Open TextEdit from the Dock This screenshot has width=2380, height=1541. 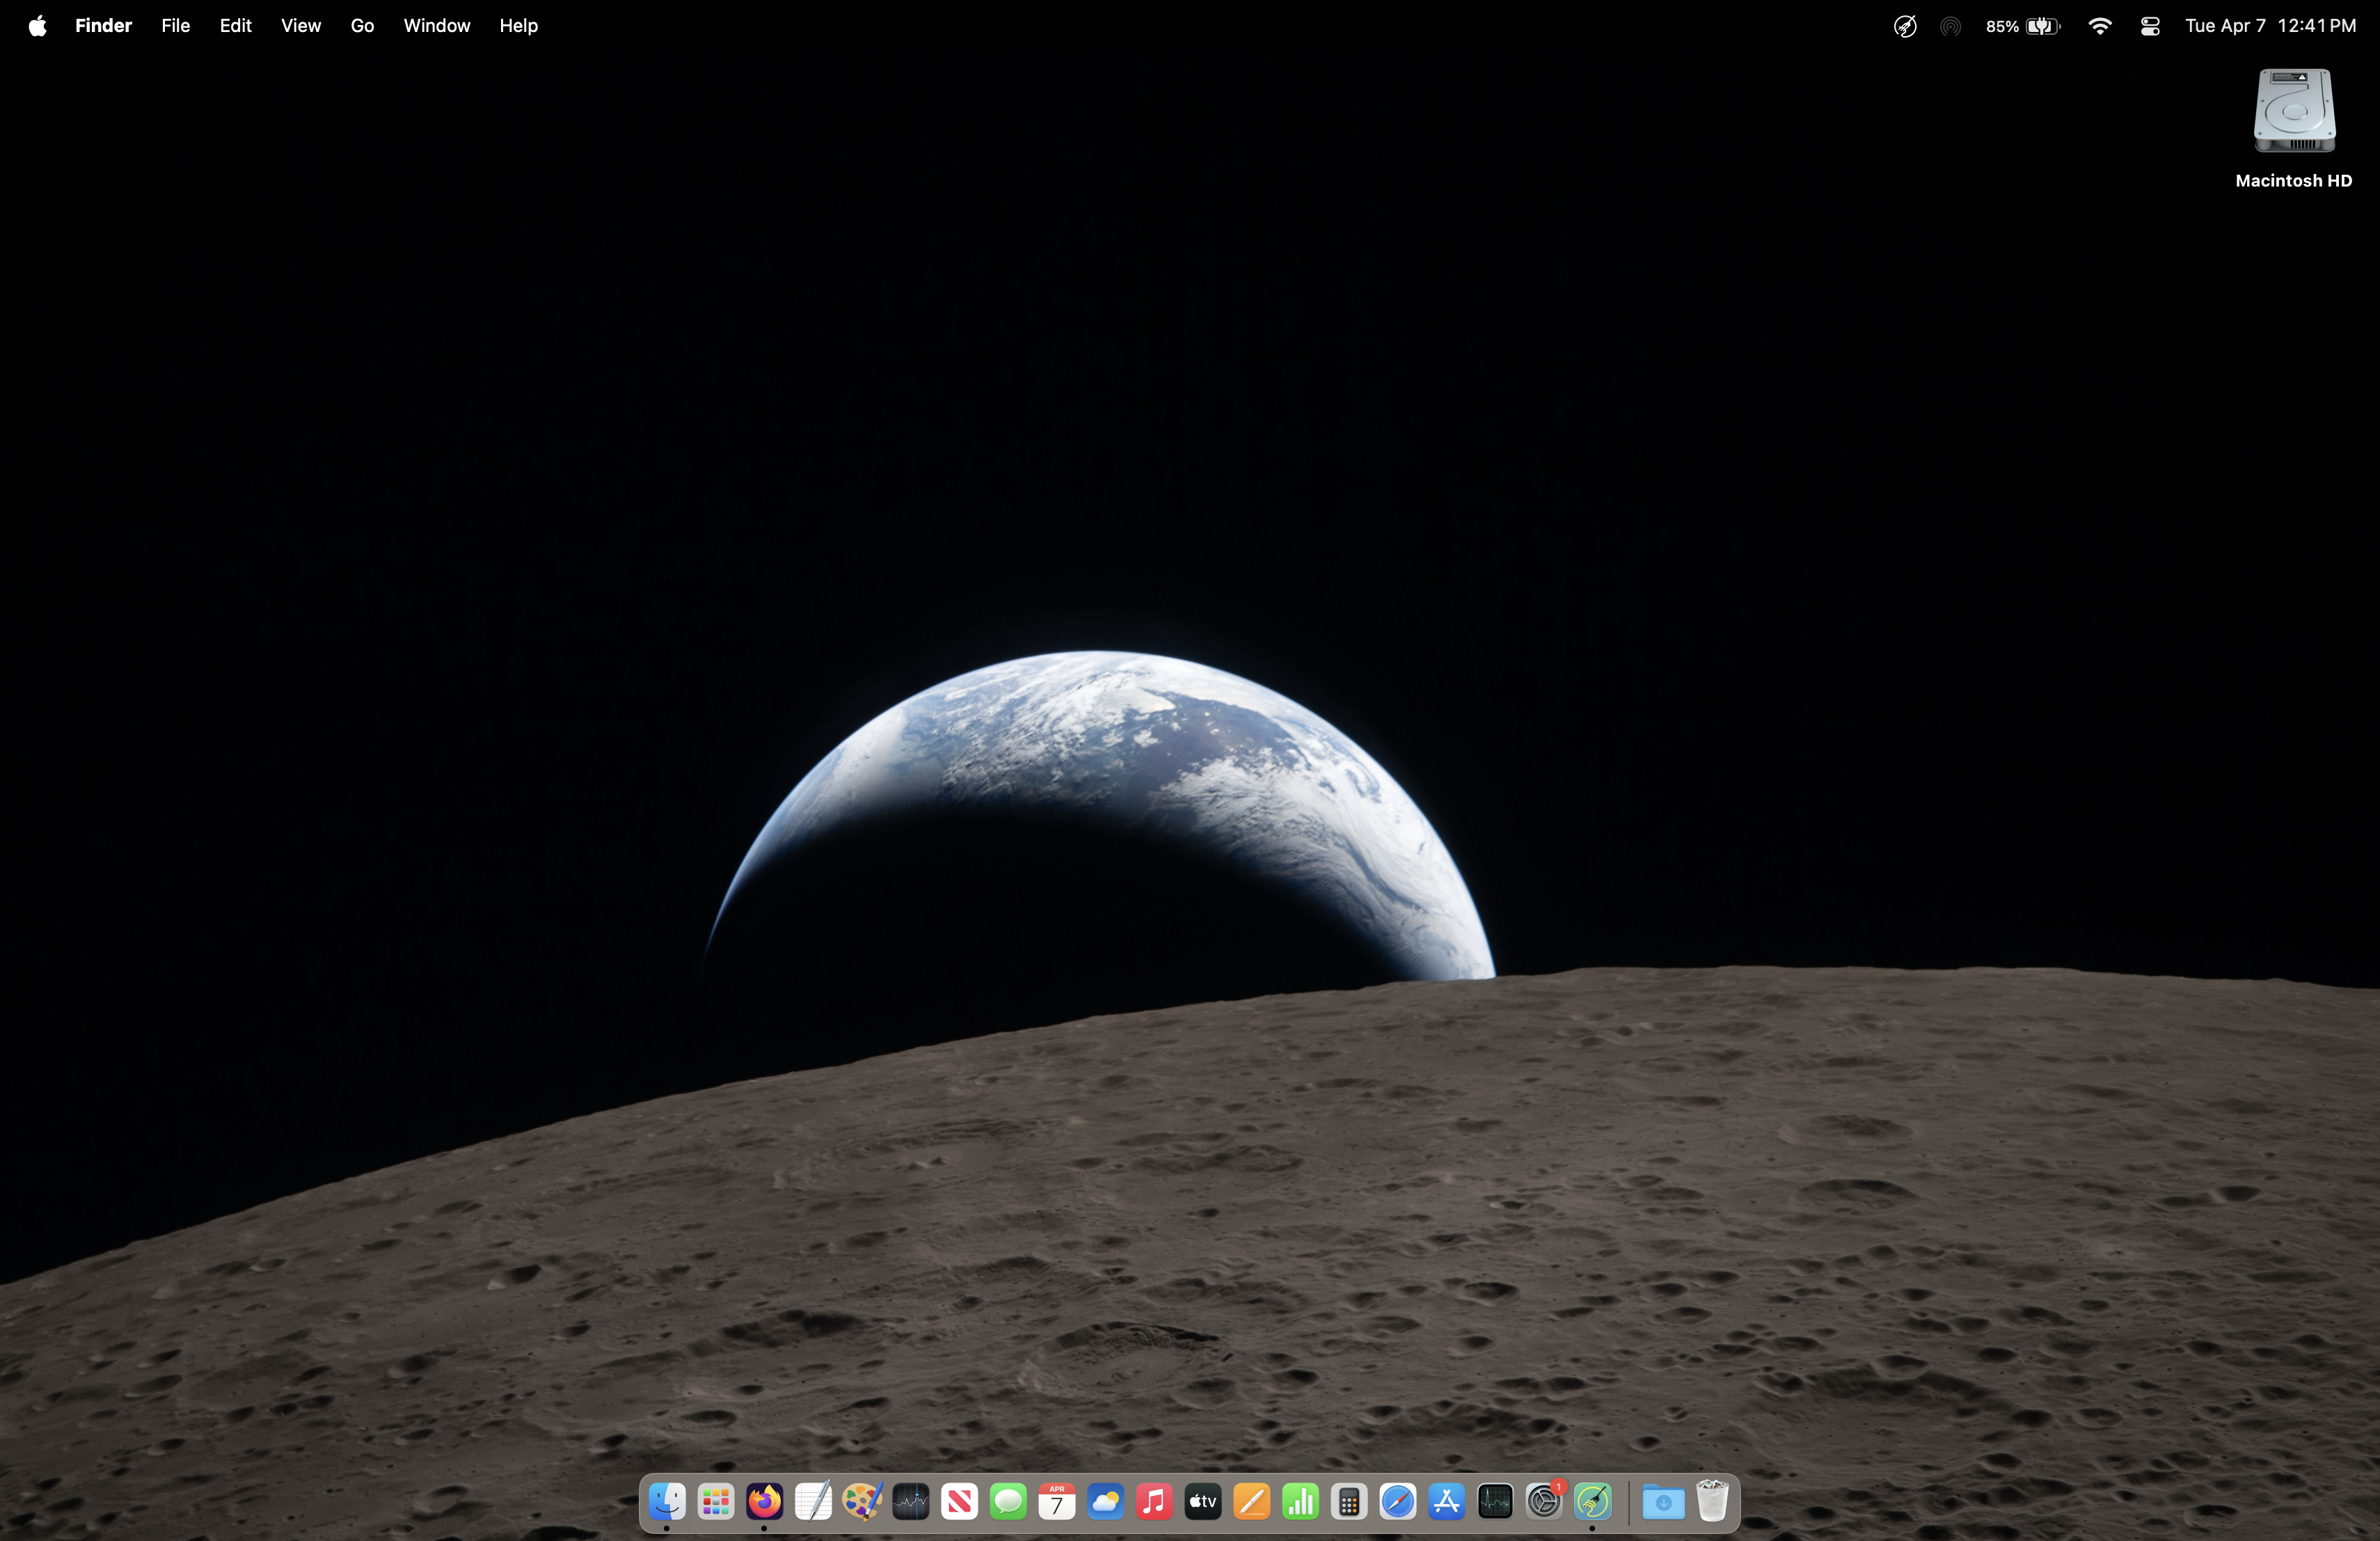[x=813, y=1501]
